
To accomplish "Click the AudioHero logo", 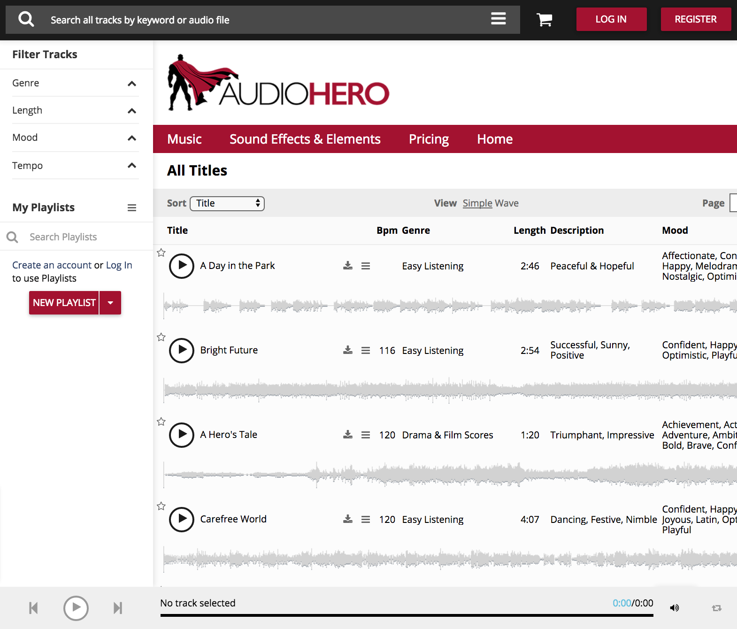I will 278,83.
